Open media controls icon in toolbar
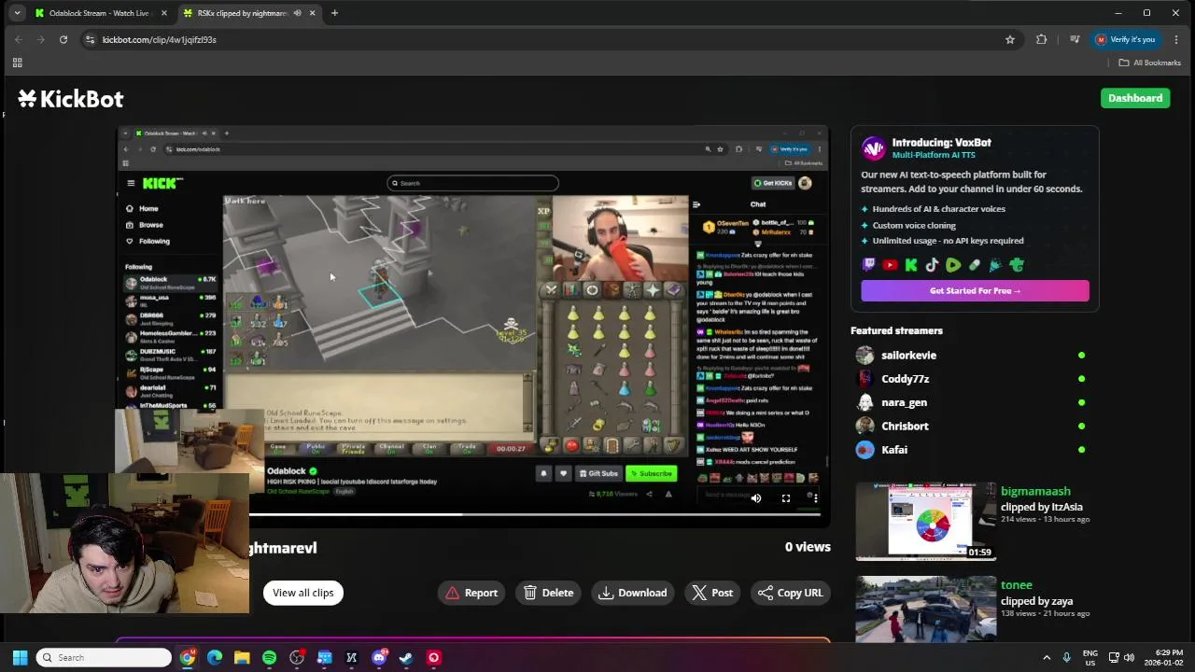The height and width of the screenshot is (672, 1195). [1075, 39]
